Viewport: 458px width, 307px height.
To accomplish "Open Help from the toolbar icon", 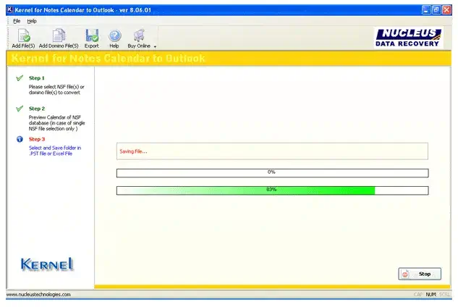I will point(114,36).
